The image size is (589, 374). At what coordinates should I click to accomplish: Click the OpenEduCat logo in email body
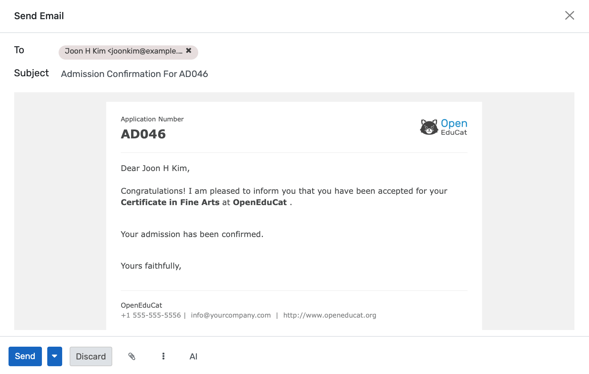point(443,127)
